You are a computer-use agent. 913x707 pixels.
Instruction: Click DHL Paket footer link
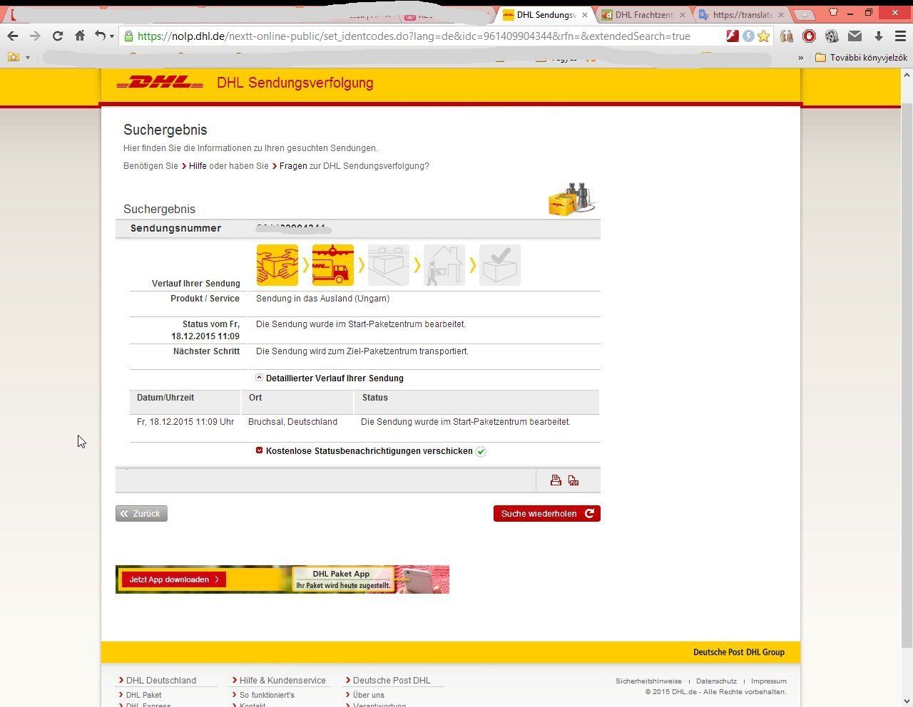pyautogui.click(x=143, y=695)
